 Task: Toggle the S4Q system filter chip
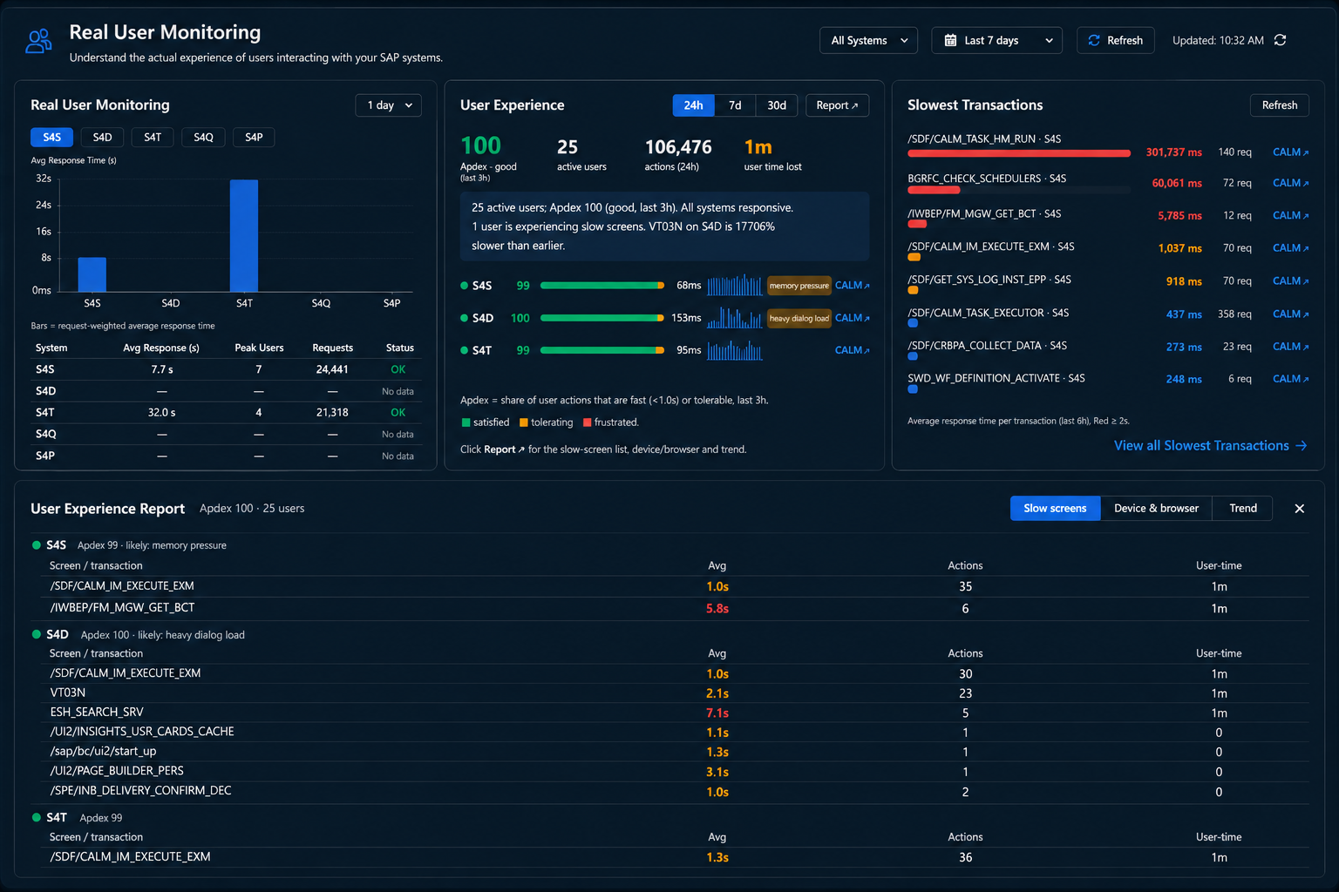point(203,138)
